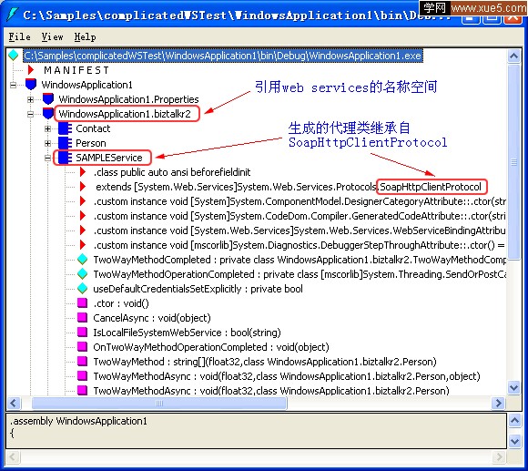The image size is (528, 471).
Task: Select the WindowsApplication1 namespace row
Action: point(86,85)
